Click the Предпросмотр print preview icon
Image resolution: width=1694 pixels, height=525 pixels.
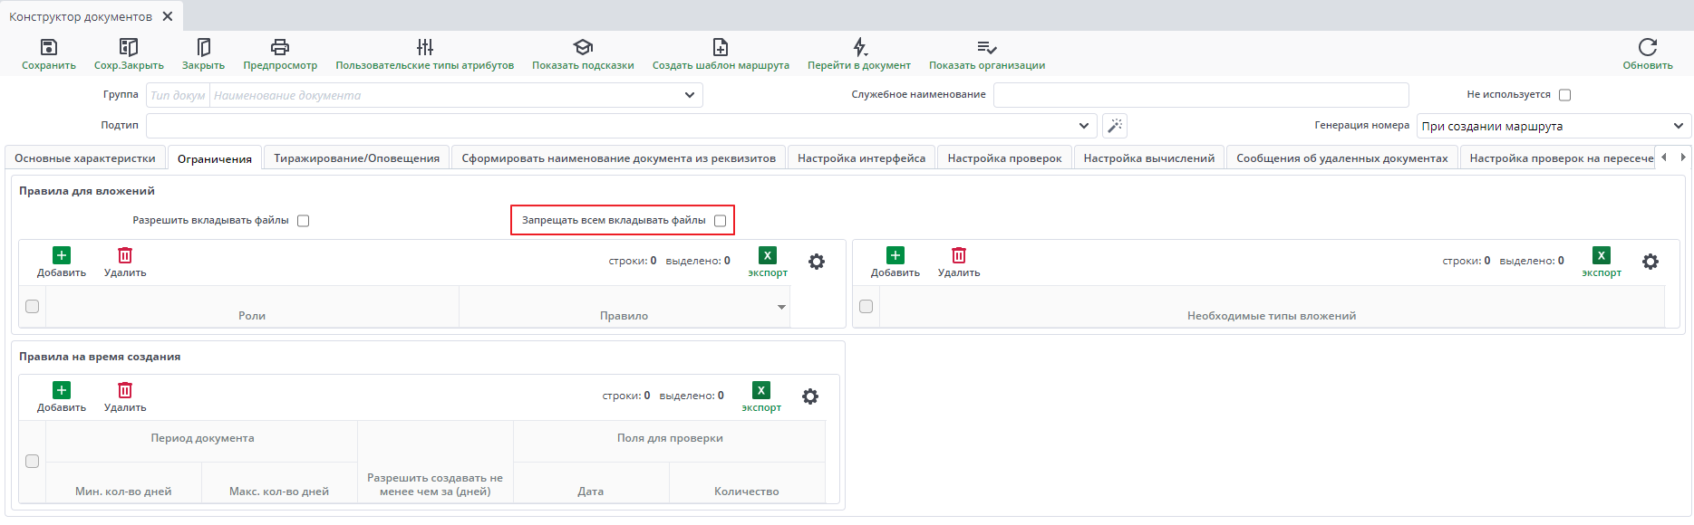coord(280,47)
